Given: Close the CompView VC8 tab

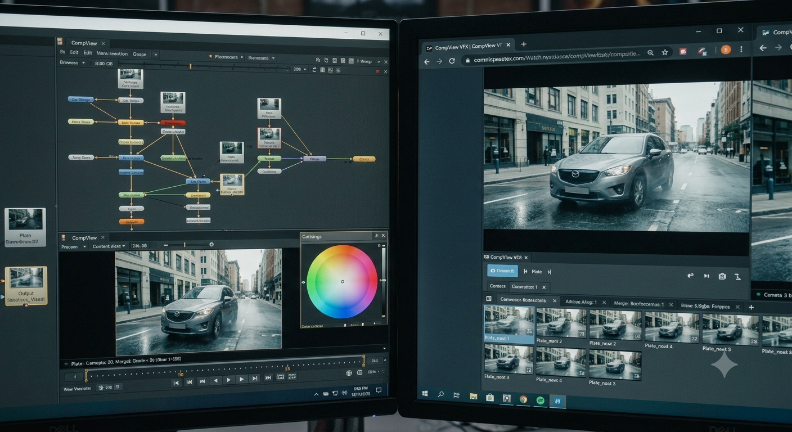Looking at the screenshot, I should coord(526,258).
